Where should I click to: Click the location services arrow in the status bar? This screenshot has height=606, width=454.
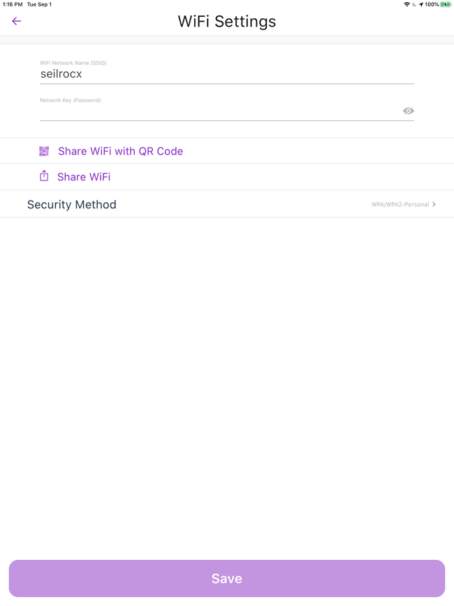pos(421,4)
